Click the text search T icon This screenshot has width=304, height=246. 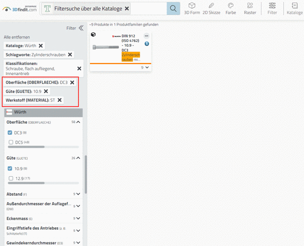tap(47, 9)
